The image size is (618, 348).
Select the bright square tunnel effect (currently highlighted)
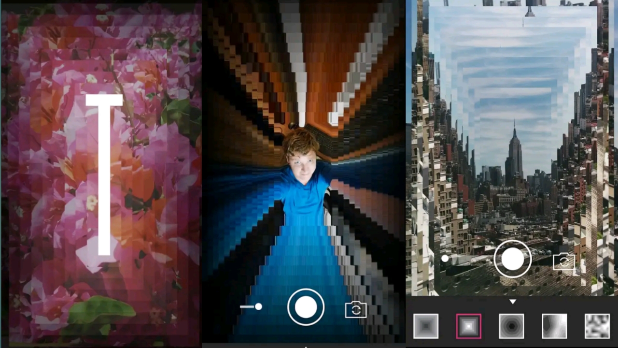pos(468,325)
